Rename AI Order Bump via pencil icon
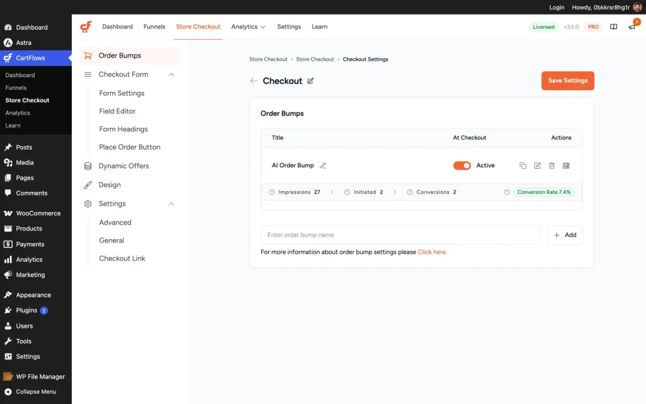The image size is (646, 404). pos(323,165)
